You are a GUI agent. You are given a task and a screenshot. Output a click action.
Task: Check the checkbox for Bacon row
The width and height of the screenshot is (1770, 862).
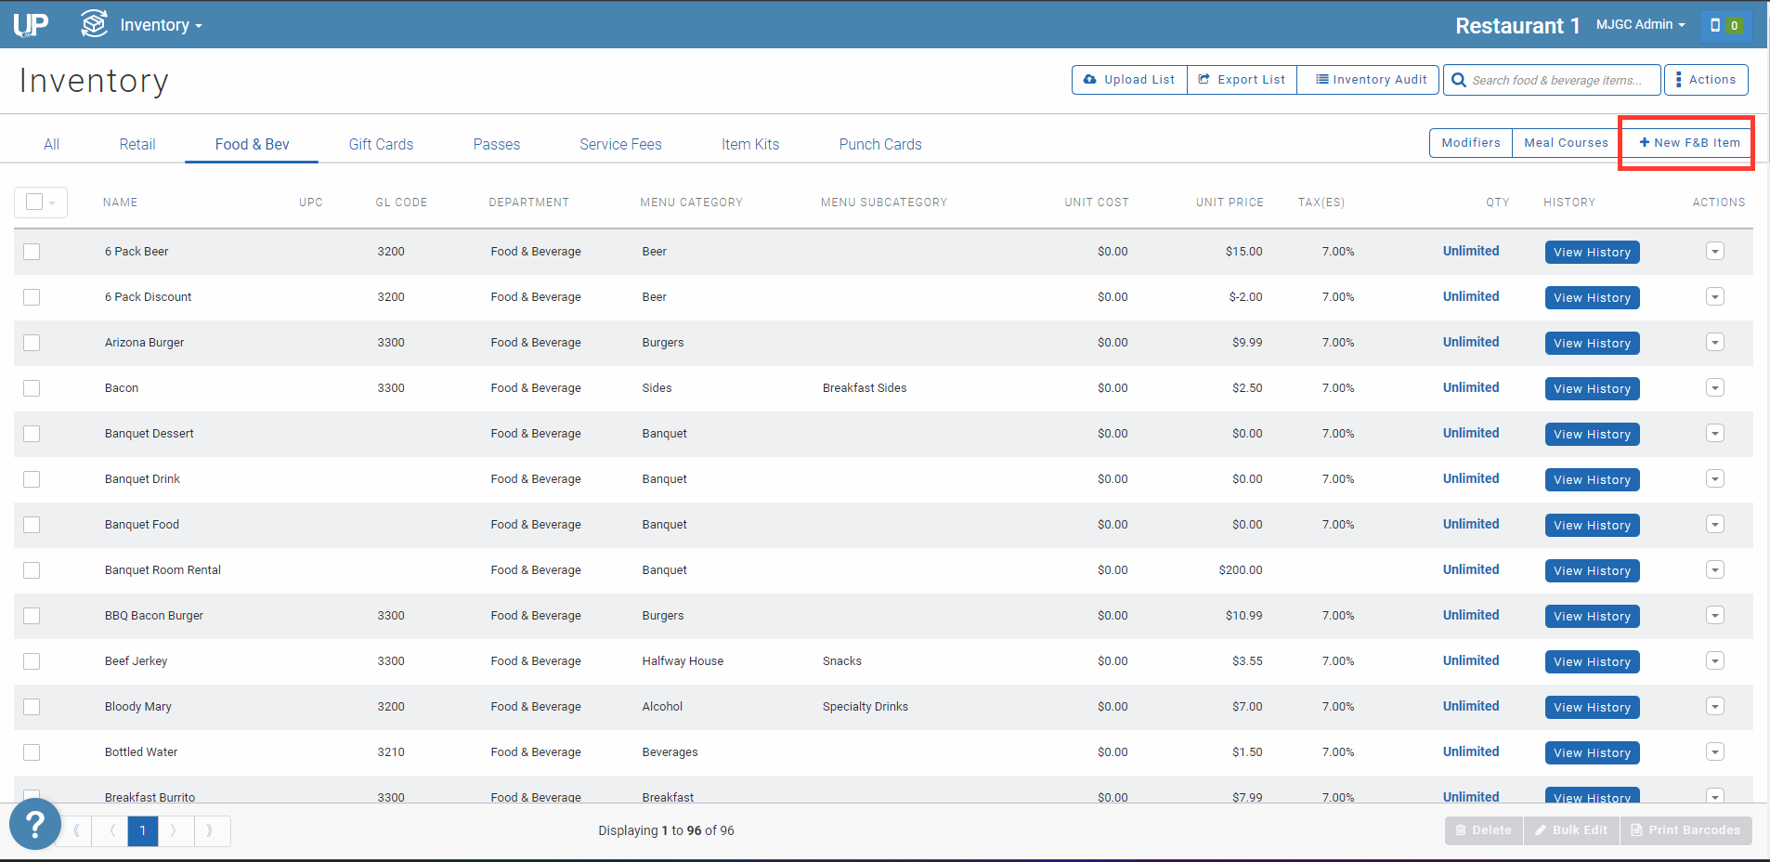(x=32, y=387)
